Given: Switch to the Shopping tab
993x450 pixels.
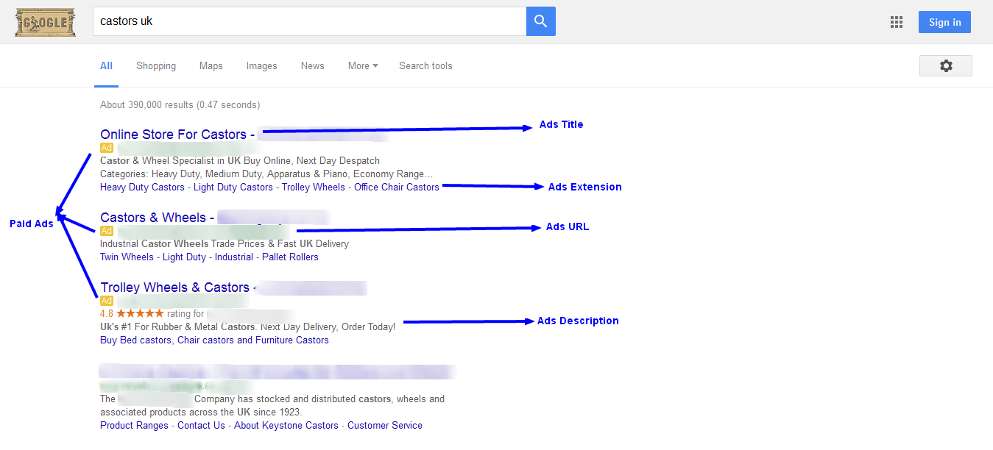Looking at the screenshot, I should (x=156, y=65).
